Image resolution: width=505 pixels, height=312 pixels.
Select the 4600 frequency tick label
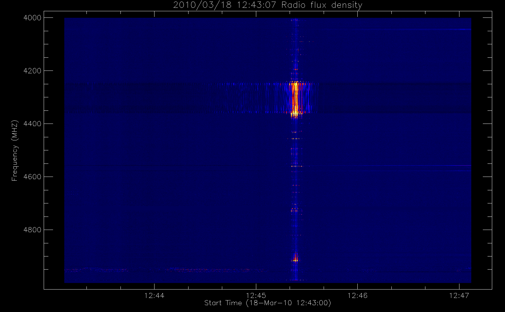point(32,177)
